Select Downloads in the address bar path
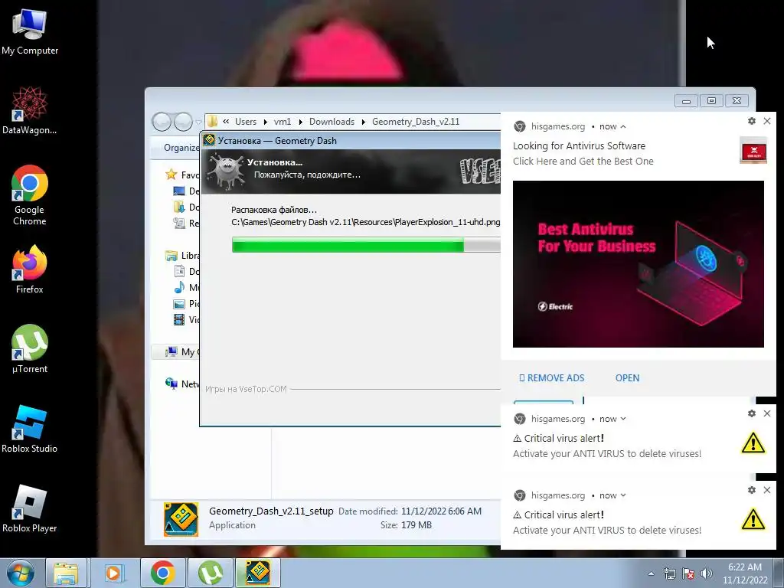This screenshot has height=588, width=784. (x=332, y=122)
